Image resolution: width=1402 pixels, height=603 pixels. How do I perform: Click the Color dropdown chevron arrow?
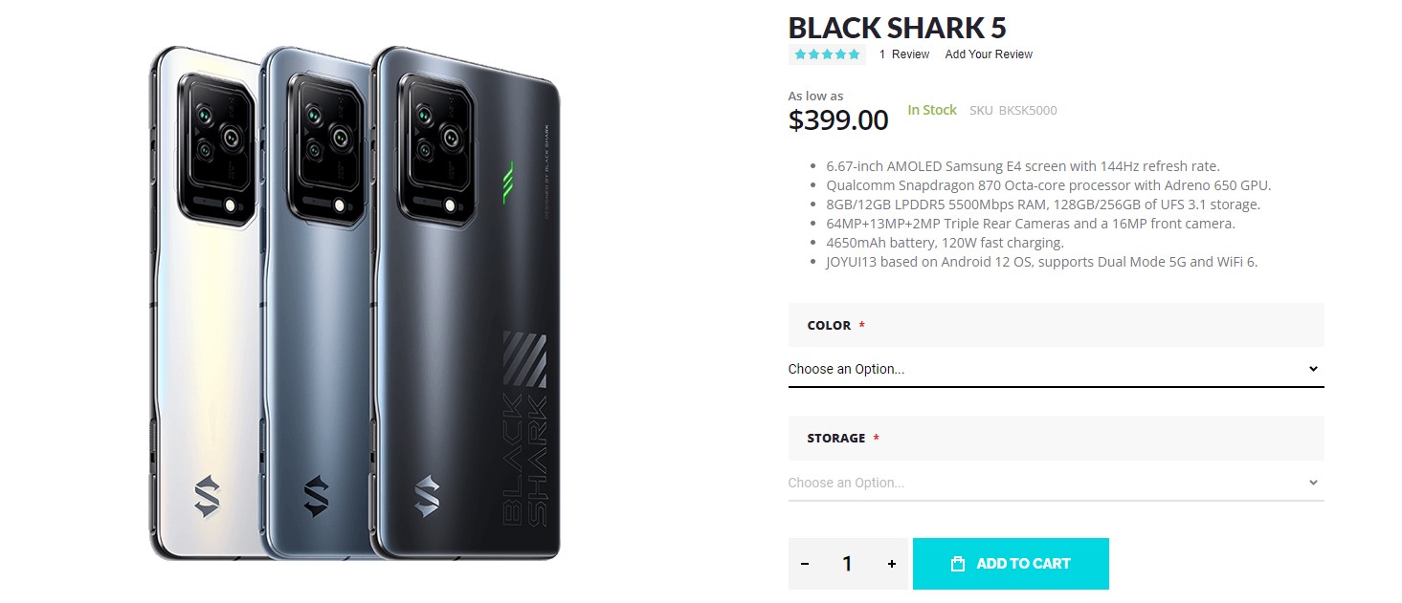(x=1315, y=368)
